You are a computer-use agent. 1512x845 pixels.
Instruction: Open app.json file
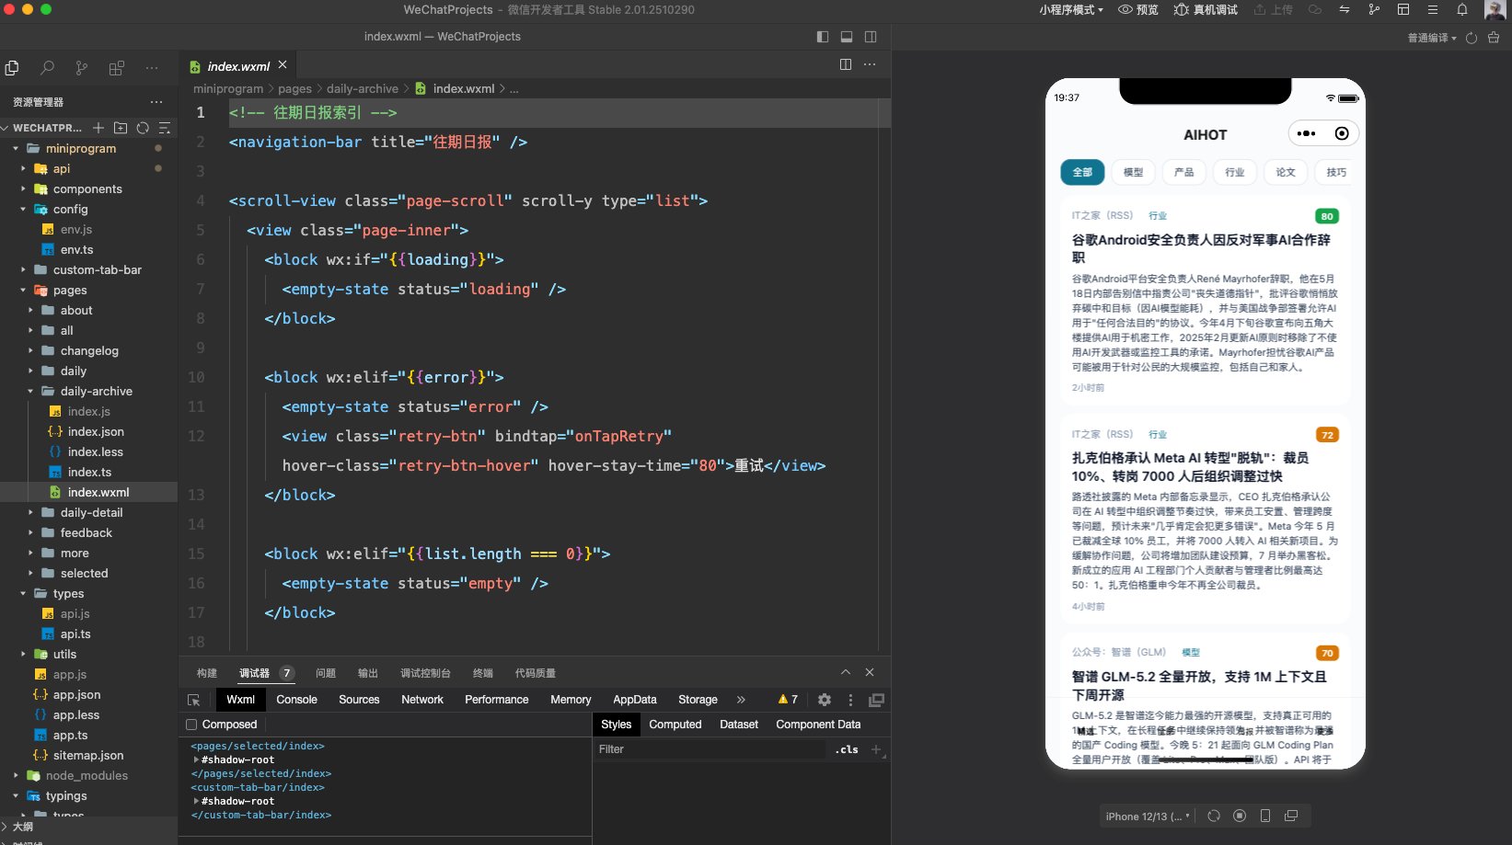(77, 694)
